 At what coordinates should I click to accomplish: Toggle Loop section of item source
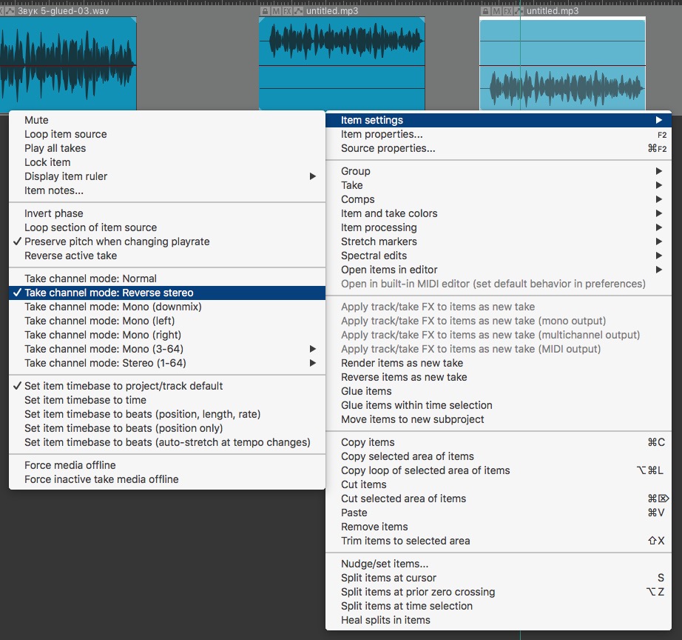(167, 227)
